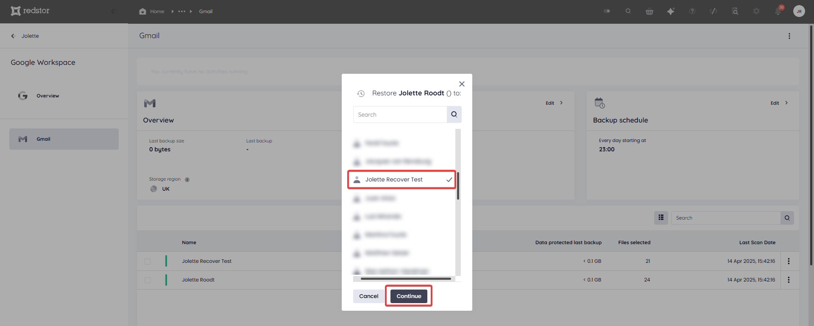Click the Restore dialog search magnifier
814x326 pixels.
pyautogui.click(x=454, y=114)
